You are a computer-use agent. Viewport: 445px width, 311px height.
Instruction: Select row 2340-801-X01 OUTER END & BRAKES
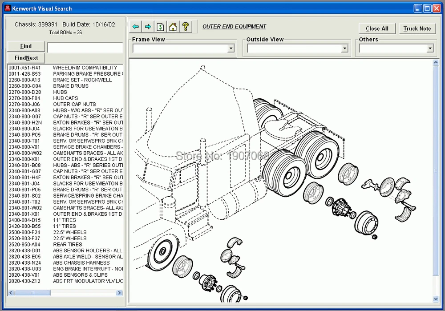(x=65, y=214)
